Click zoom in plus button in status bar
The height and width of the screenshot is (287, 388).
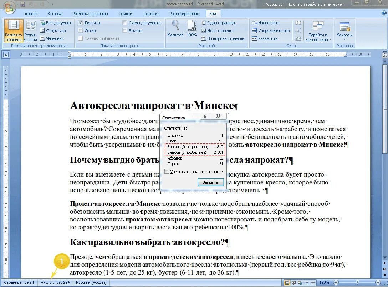tap(378, 282)
